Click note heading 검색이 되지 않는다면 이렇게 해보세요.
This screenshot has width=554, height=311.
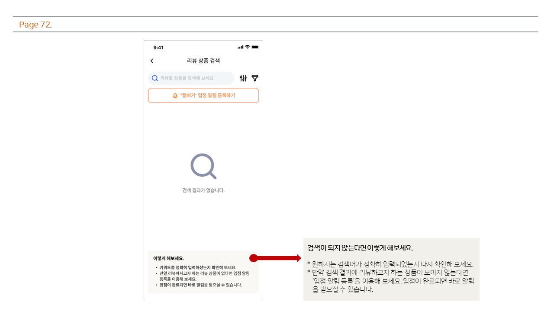pyautogui.click(x=360, y=248)
